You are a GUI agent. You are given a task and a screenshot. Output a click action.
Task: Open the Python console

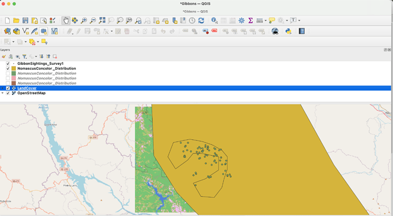tap(288, 31)
